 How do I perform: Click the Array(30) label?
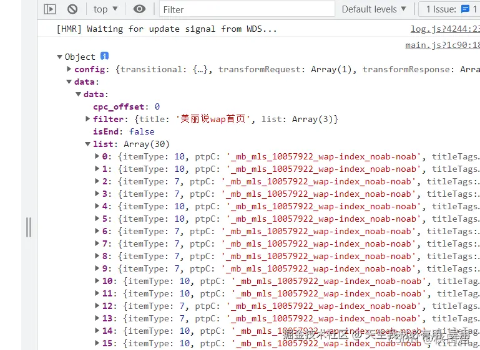pos(146,144)
